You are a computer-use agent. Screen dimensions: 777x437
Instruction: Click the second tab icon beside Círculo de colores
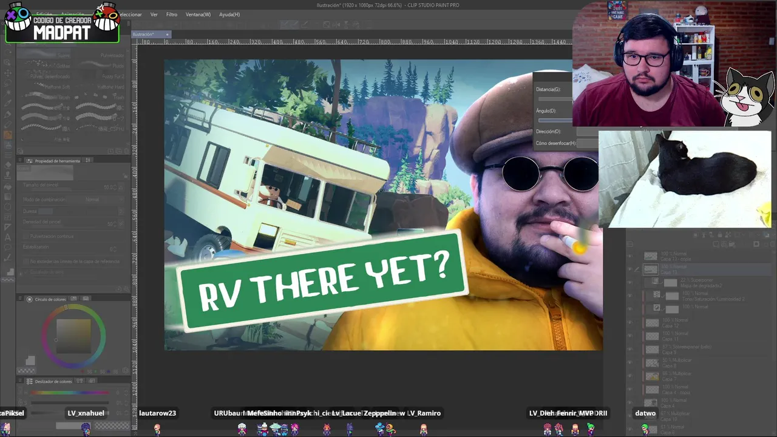(86, 299)
